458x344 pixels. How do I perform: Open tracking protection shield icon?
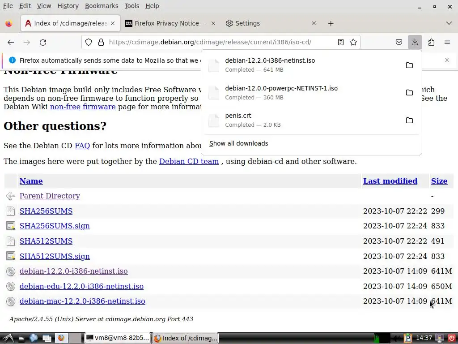tap(89, 42)
